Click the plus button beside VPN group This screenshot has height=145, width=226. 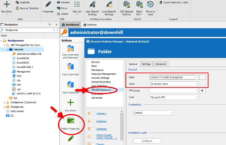[202, 90]
